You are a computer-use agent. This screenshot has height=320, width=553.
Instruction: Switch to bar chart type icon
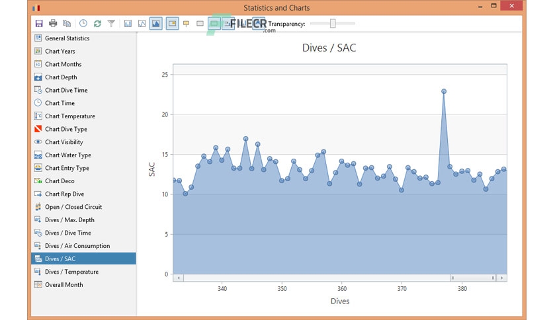coord(128,24)
